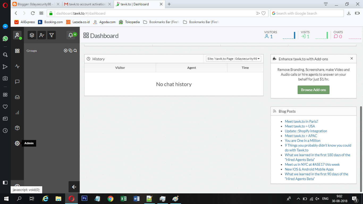This screenshot has height=204, width=363.
Task: Switch to tawk.to account activation tab
Action: point(88,4)
